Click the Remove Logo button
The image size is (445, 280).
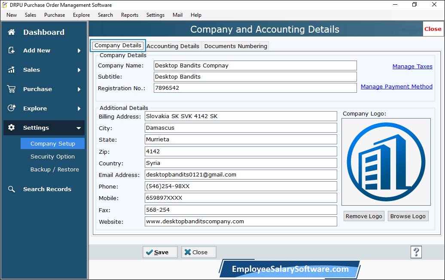click(x=364, y=216)
